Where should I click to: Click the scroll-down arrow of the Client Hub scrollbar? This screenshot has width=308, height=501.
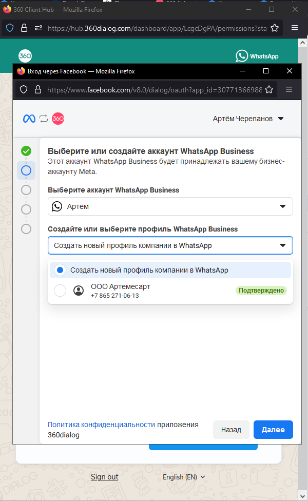303,496
